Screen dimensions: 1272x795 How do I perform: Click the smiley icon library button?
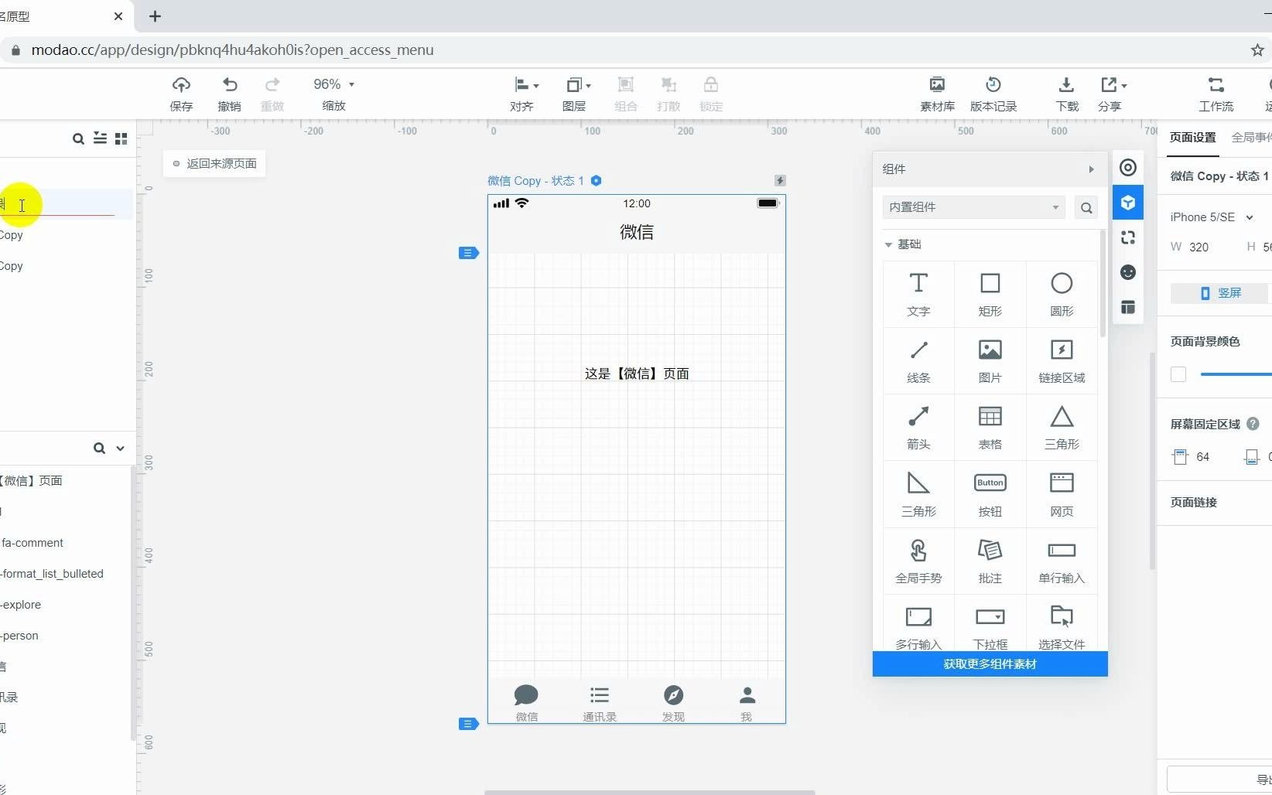click(x=1128, y=272)
